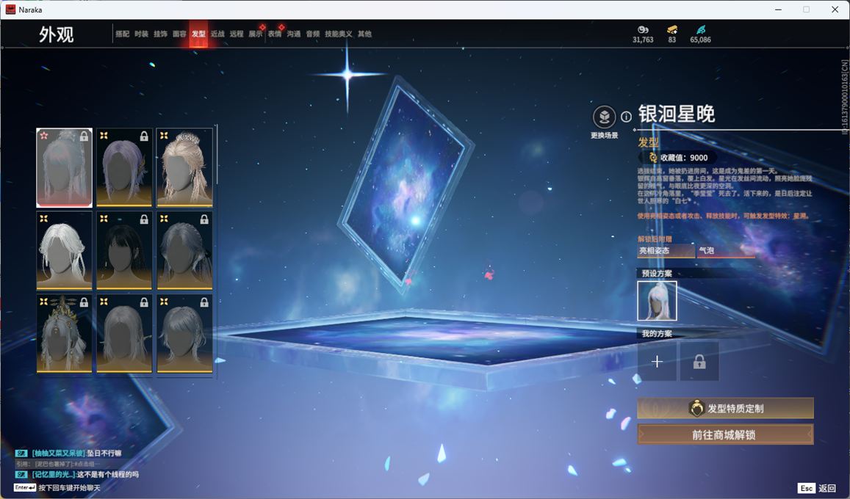Click the silver coin currency icon showing 31,763
The height and width of the screenshot is (499, 850).
642,29
